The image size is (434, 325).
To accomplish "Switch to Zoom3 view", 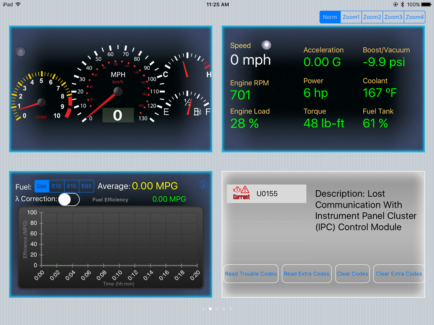I will (x=393, y=17).
